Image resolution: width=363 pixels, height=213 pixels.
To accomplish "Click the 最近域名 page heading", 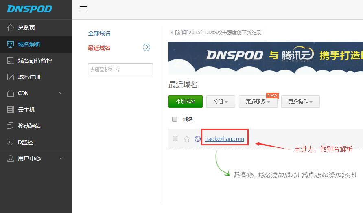I will tap(183, 85).
